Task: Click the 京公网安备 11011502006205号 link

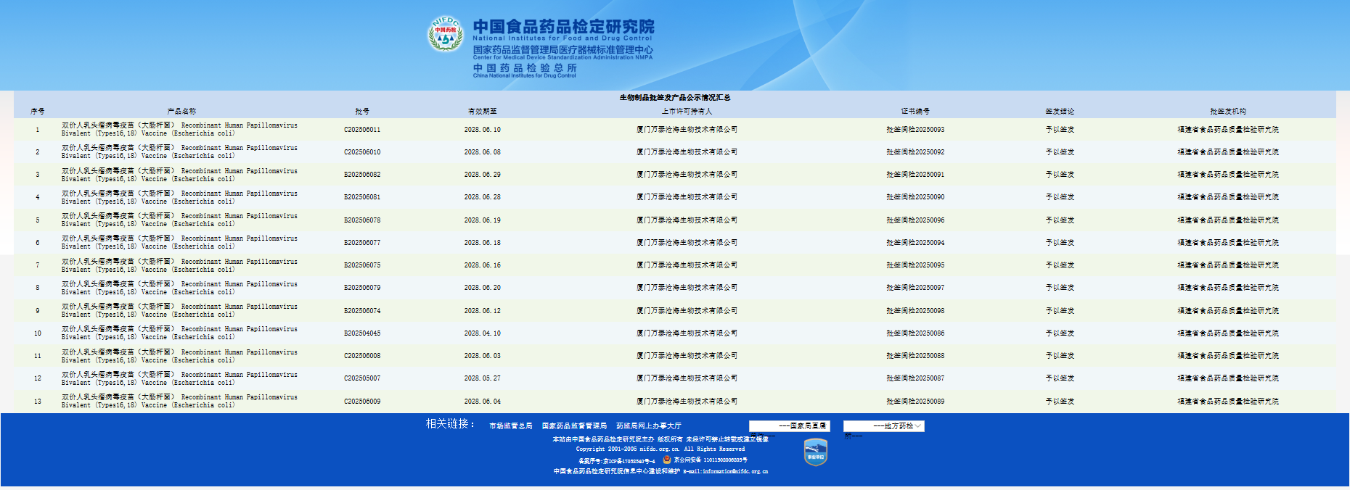Action: [710, 460]
